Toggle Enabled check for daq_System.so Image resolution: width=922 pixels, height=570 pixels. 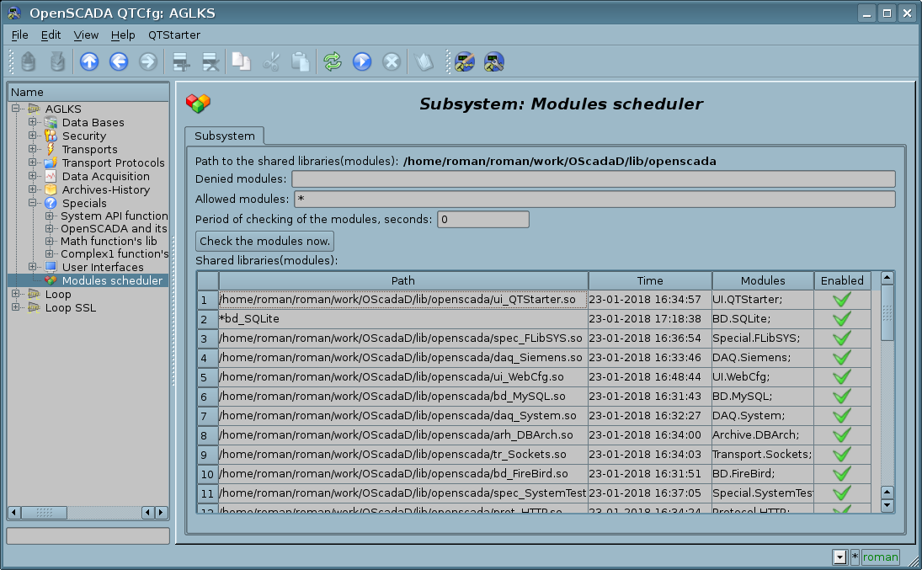coord(842,416)
